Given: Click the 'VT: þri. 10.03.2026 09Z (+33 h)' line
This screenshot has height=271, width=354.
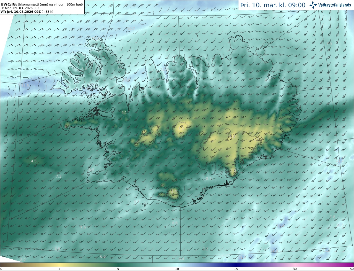Looking at the screenshot, I should (x=27, y=12).
